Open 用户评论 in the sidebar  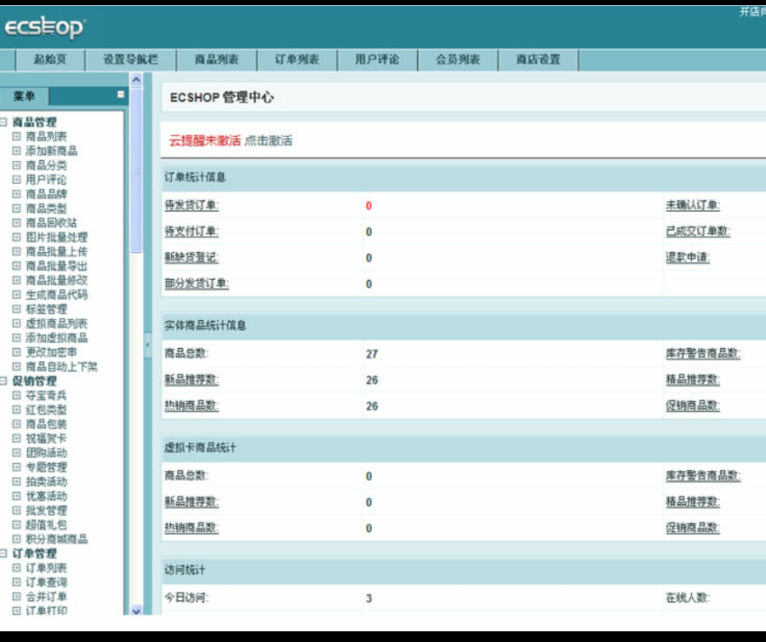click(x=46, y=180)
